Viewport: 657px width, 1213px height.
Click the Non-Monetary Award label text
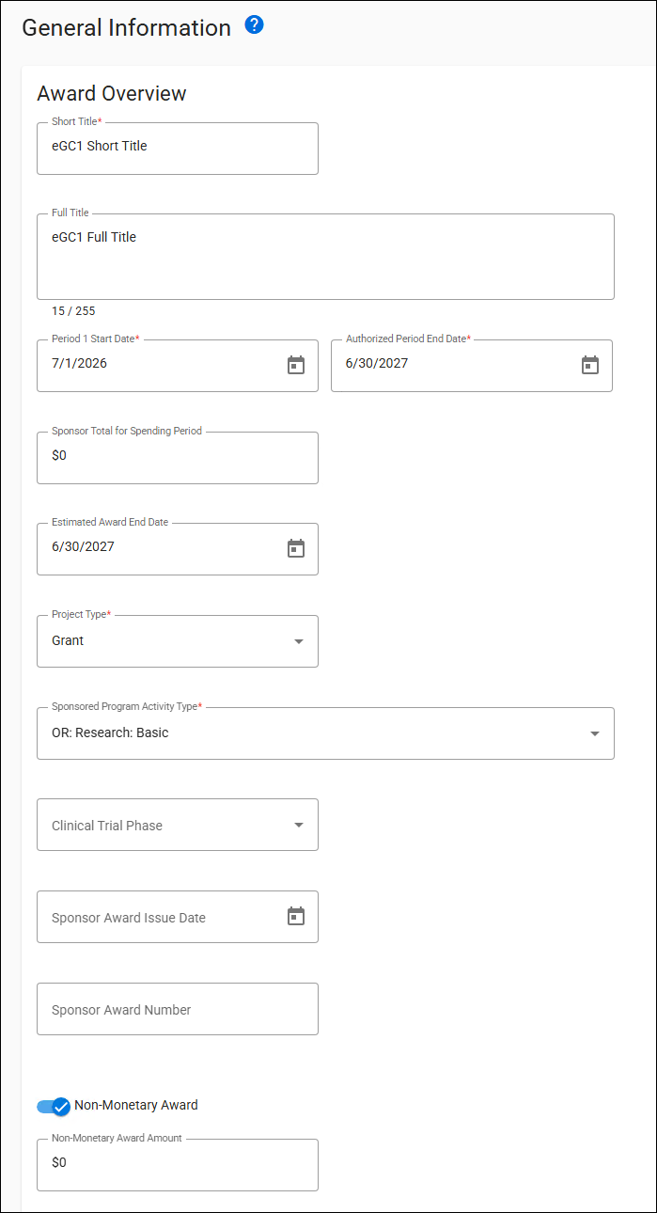click(x=136, y=1105)
